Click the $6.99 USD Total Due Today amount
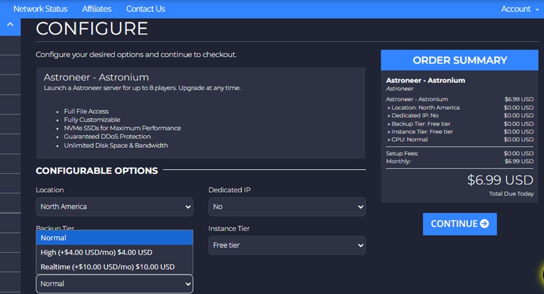Viewport: 544px width, 294px height. [500, 180]
